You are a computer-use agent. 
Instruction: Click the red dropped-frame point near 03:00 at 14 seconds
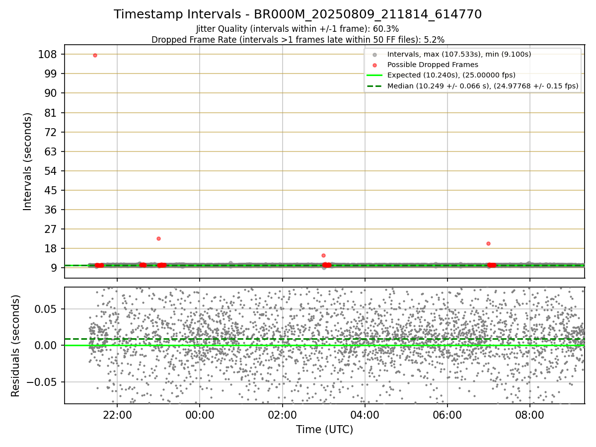pos(323,255)
